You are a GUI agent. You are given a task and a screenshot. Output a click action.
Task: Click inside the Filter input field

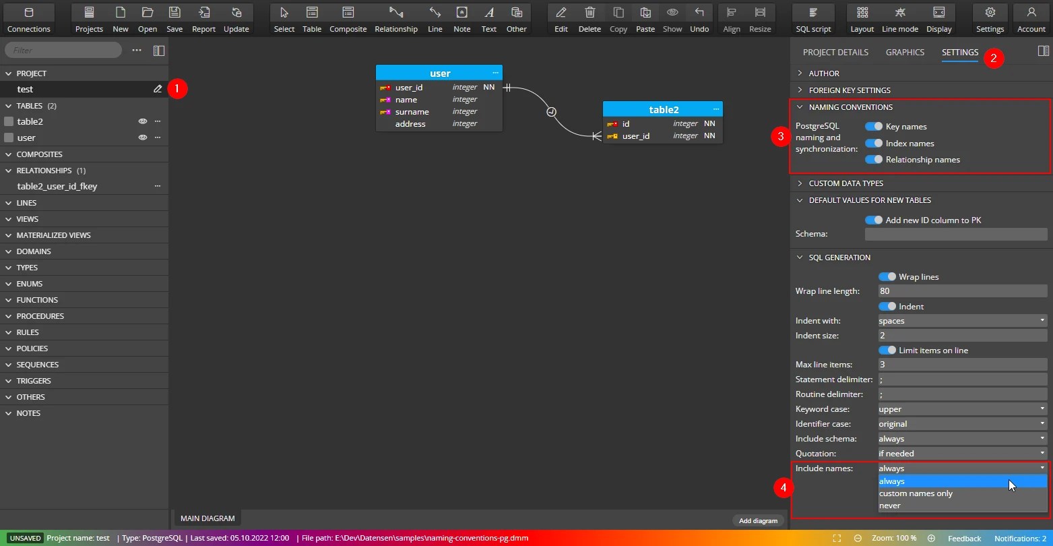63,49
